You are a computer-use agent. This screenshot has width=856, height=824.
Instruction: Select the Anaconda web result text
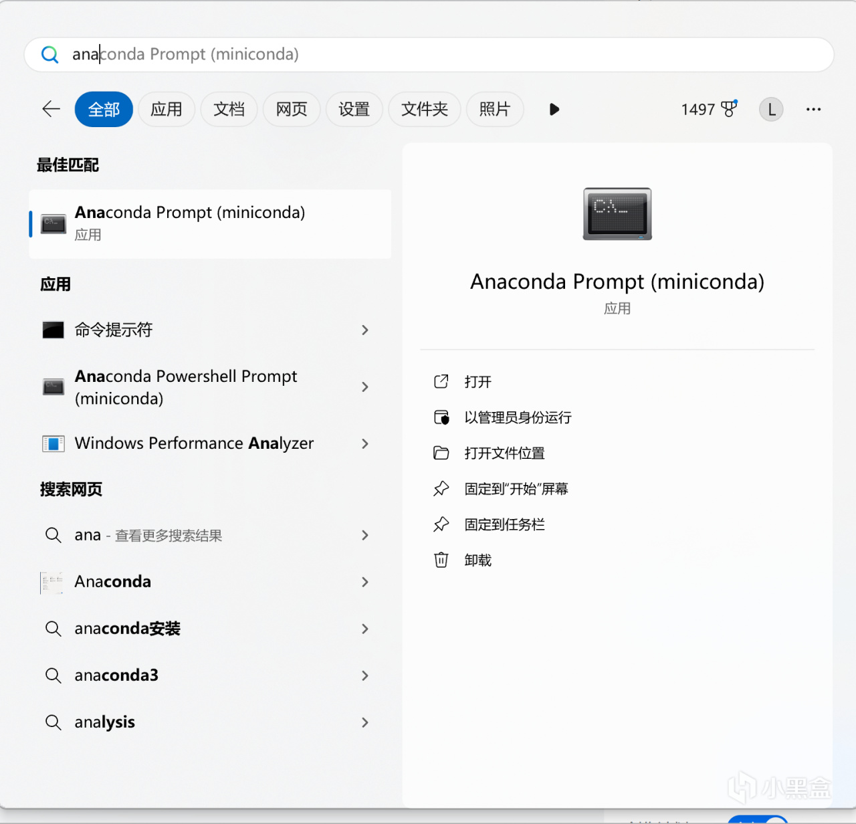coord(113,582)
